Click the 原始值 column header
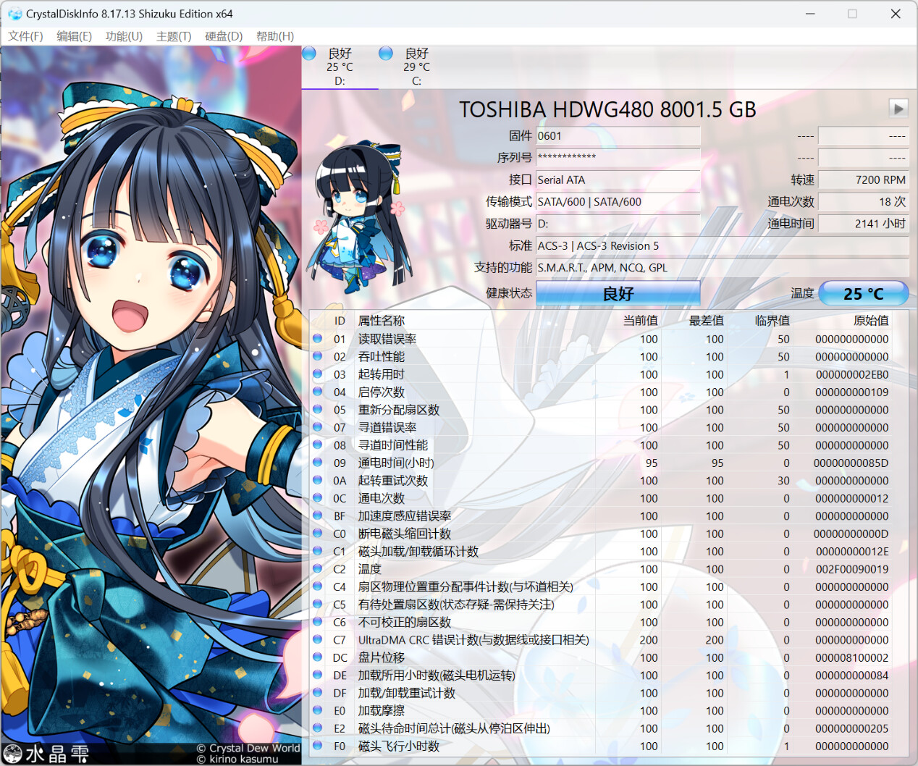Viewport: 918px width, 766px height. 870,321
